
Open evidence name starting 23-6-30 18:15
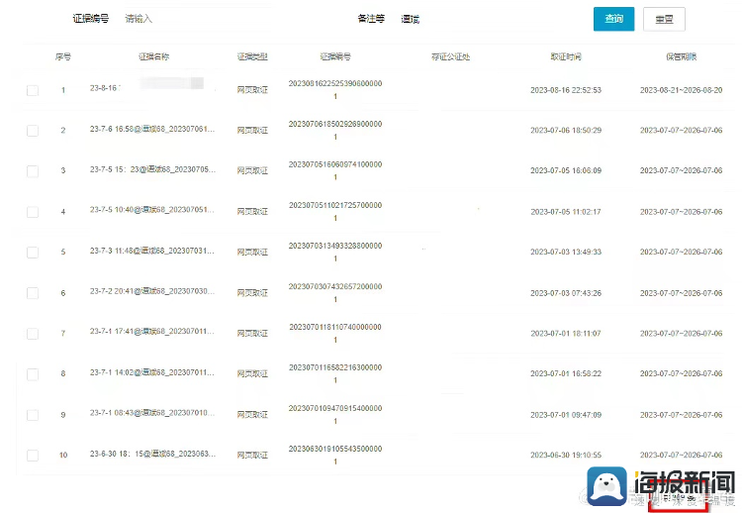pos(152,454)
